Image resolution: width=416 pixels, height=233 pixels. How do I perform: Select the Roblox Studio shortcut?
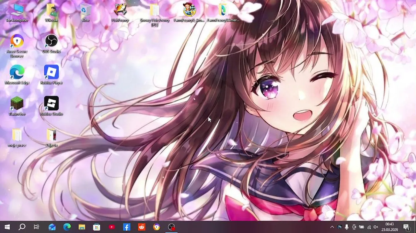(51, 106)
